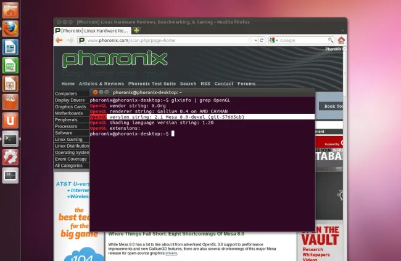401x261 pixels.
Task: Click the Firefox vertical scrollbar thumb
Action: 345,73
